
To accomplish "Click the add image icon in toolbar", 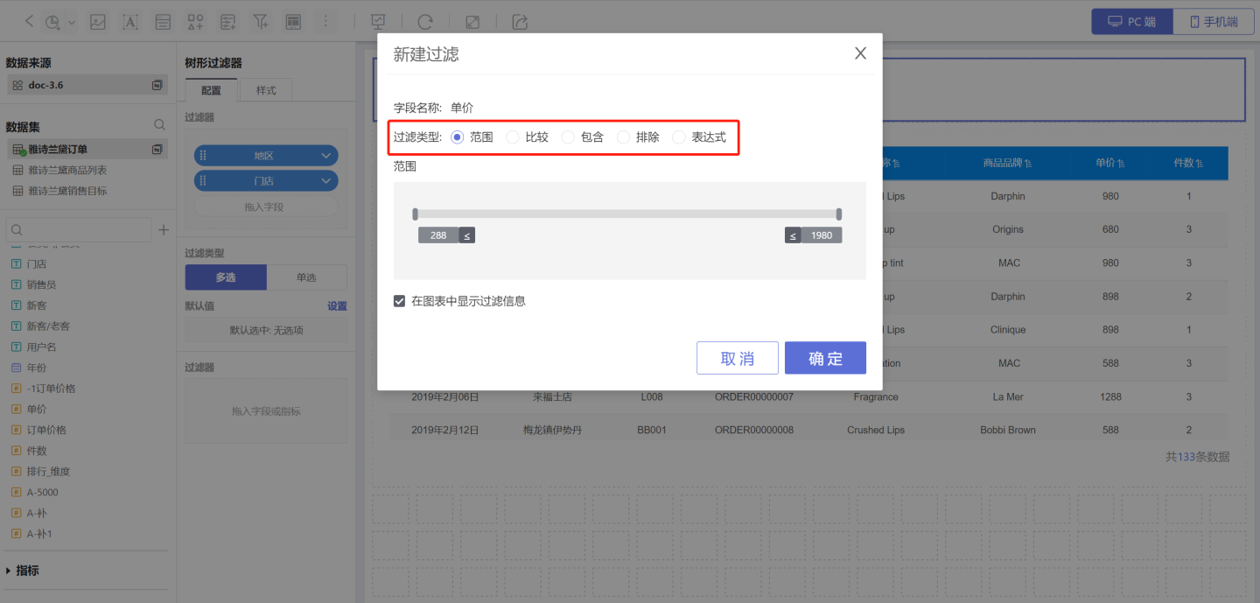I will (x=98, y=22).
